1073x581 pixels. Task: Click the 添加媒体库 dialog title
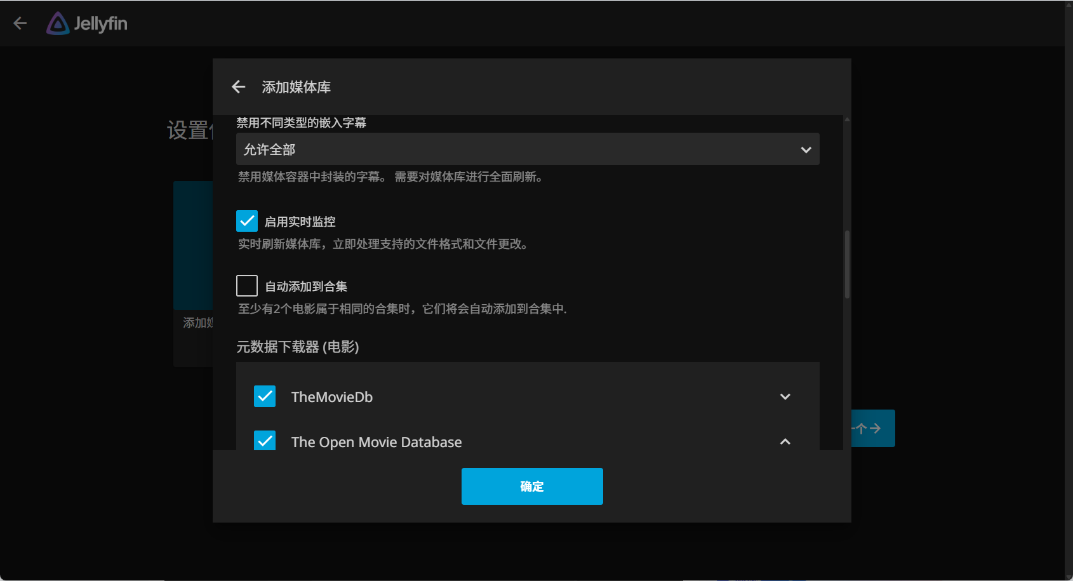click(x=297, y=87)
